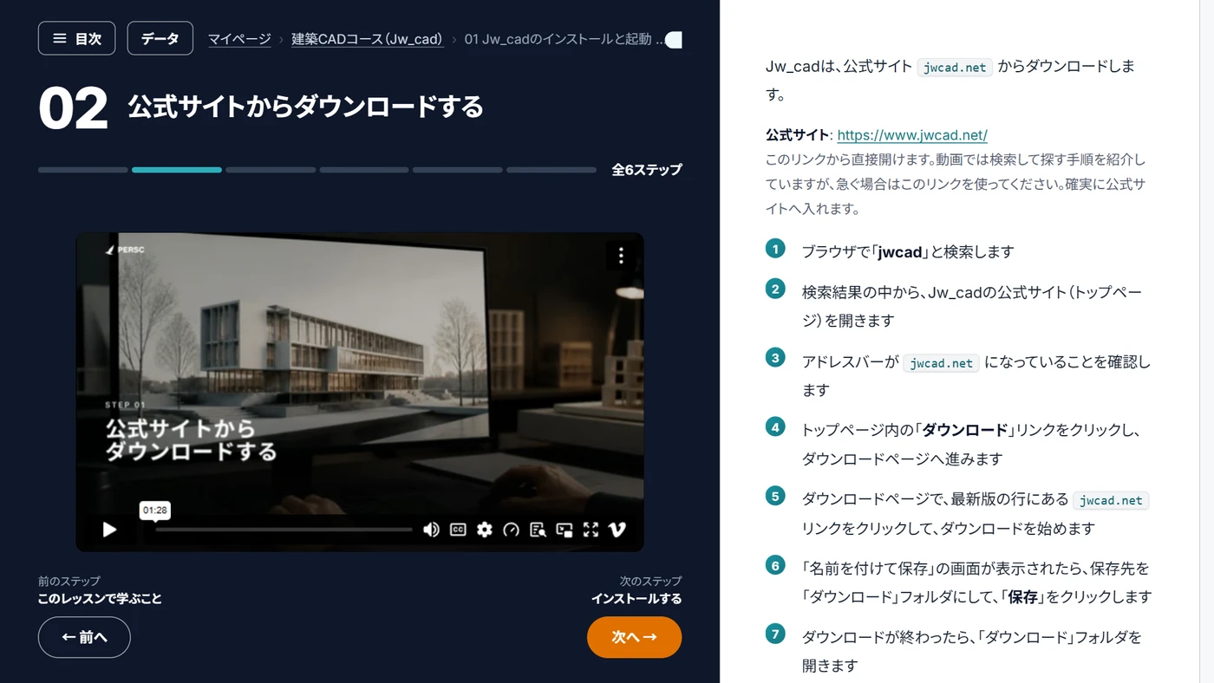Click the Vimeo logo in the player
1214x683 pixels.
617,530
